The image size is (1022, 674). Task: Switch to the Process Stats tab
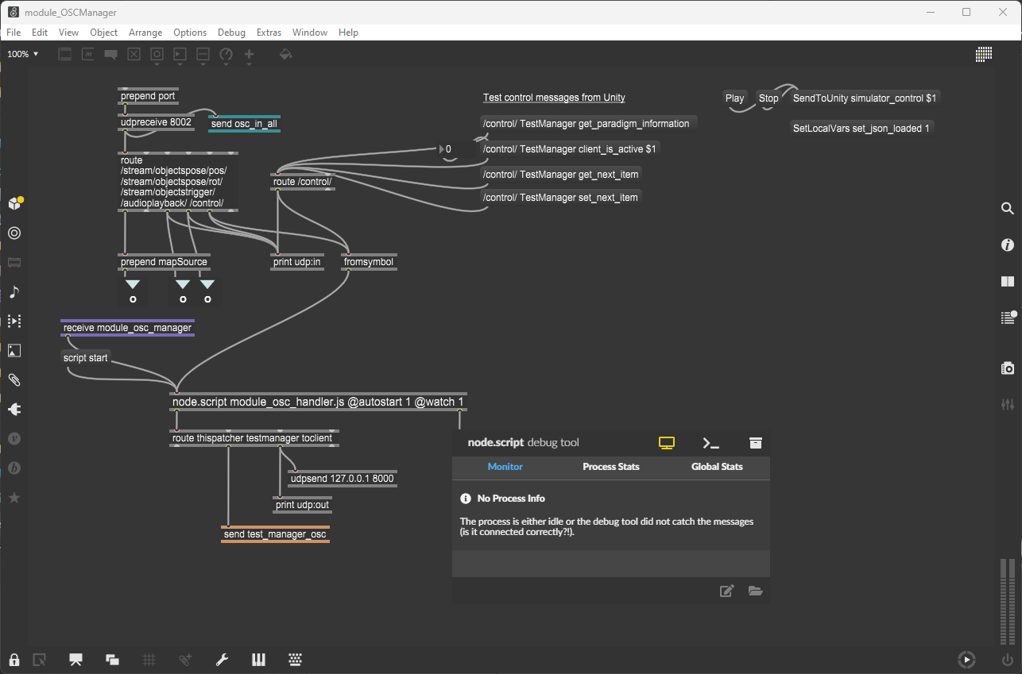(x=611, y=467)
